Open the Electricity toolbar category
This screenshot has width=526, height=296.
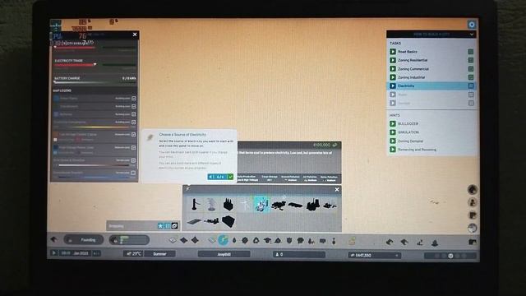pyautogui.click(x=223, y=240)
